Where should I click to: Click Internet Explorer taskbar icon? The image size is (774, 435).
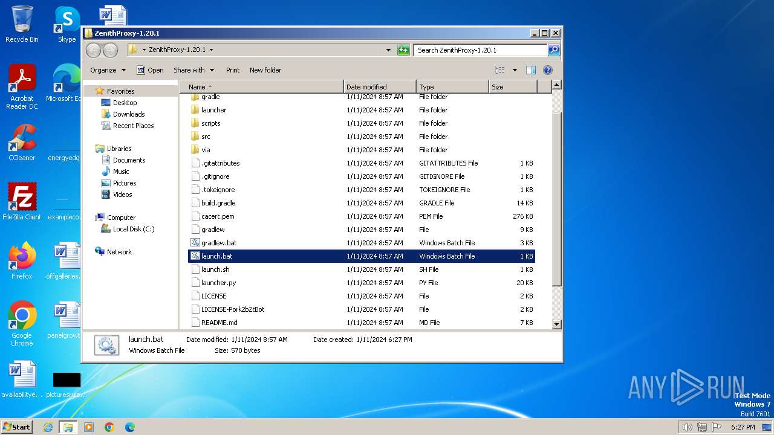48,427
